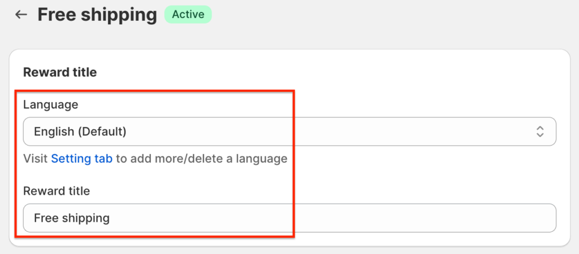Open the Setting tab link
Image resolution: width=579 pixels, height=254 pixels.
tap(81, 159)
